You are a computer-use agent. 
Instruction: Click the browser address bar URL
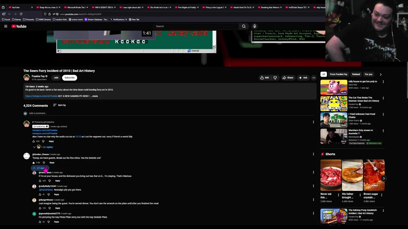(x=80, y=14)
